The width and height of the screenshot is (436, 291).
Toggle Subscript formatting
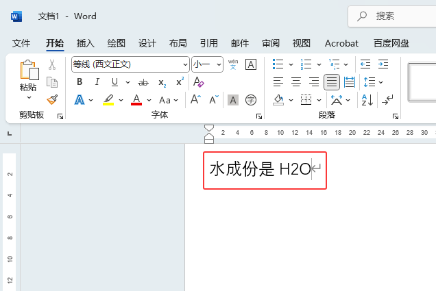pyautogui.click(x=162, y=82)
